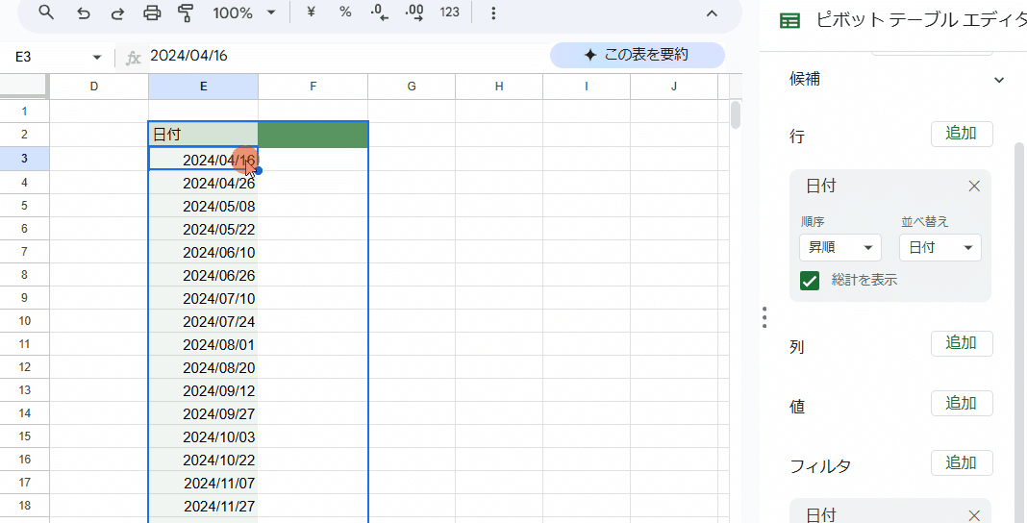
Task: Redo the last undone action
Action: point(117,12)
